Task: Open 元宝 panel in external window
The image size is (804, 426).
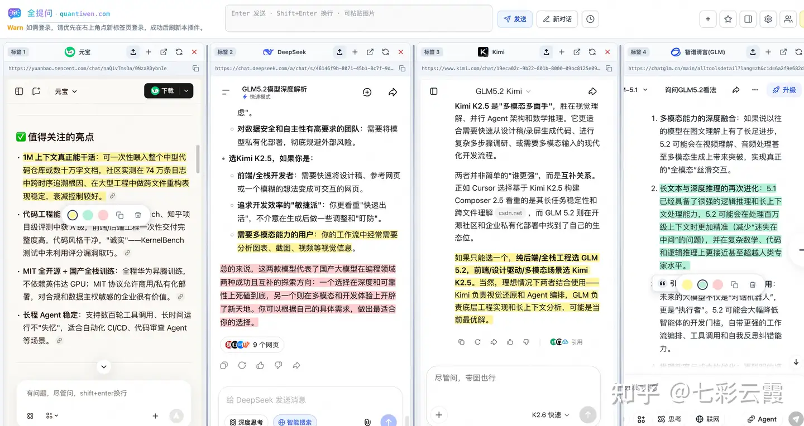Action: (x=164, y=52)
